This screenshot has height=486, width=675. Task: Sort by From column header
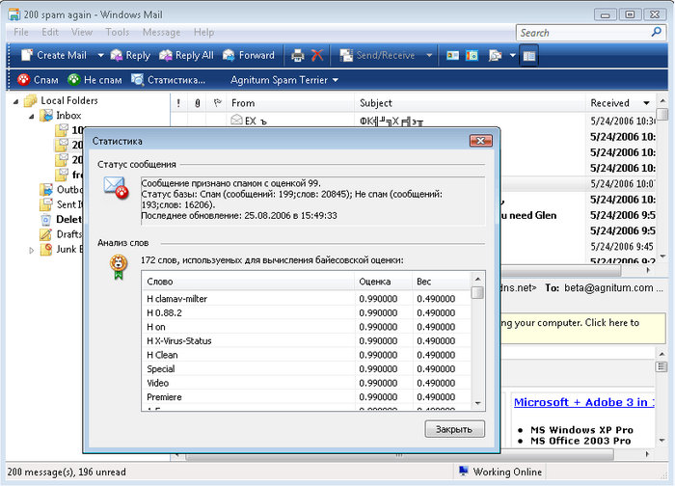click(x=290, y=103)
